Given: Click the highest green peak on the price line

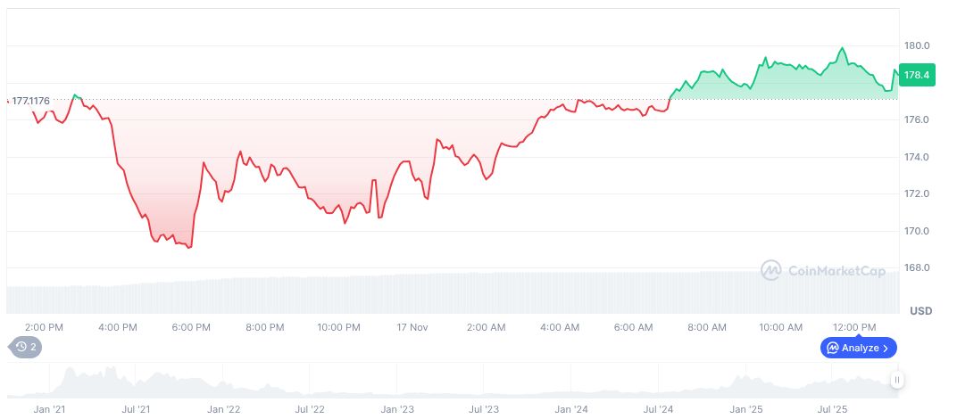Looking at the screenshot, I should (x=842, y=48).
